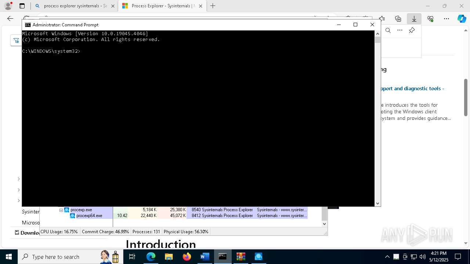Click Processes: 131 status bar entry
The image size is (470, 264).
[146, 232]
